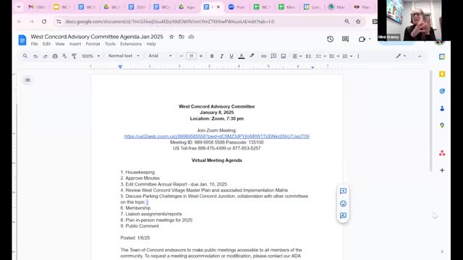Check cloud save status icon

(x=191, y=37)
